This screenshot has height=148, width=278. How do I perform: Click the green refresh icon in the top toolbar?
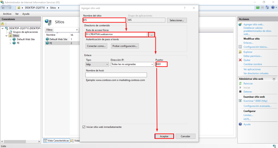(258, 7)
